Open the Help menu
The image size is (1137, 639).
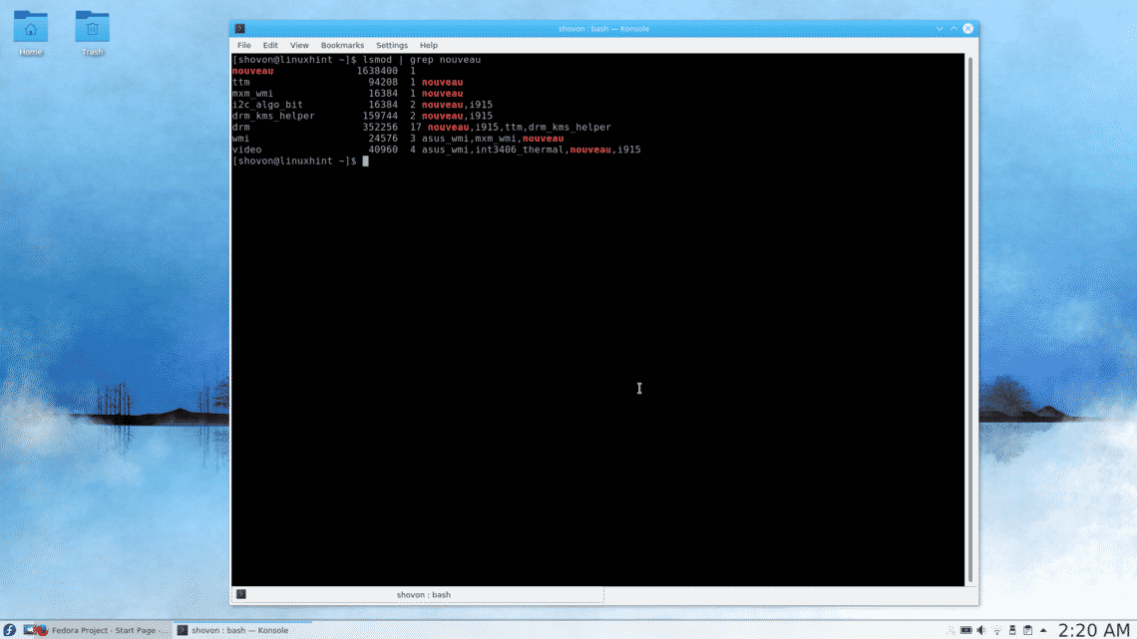click(x=429, y=45)
